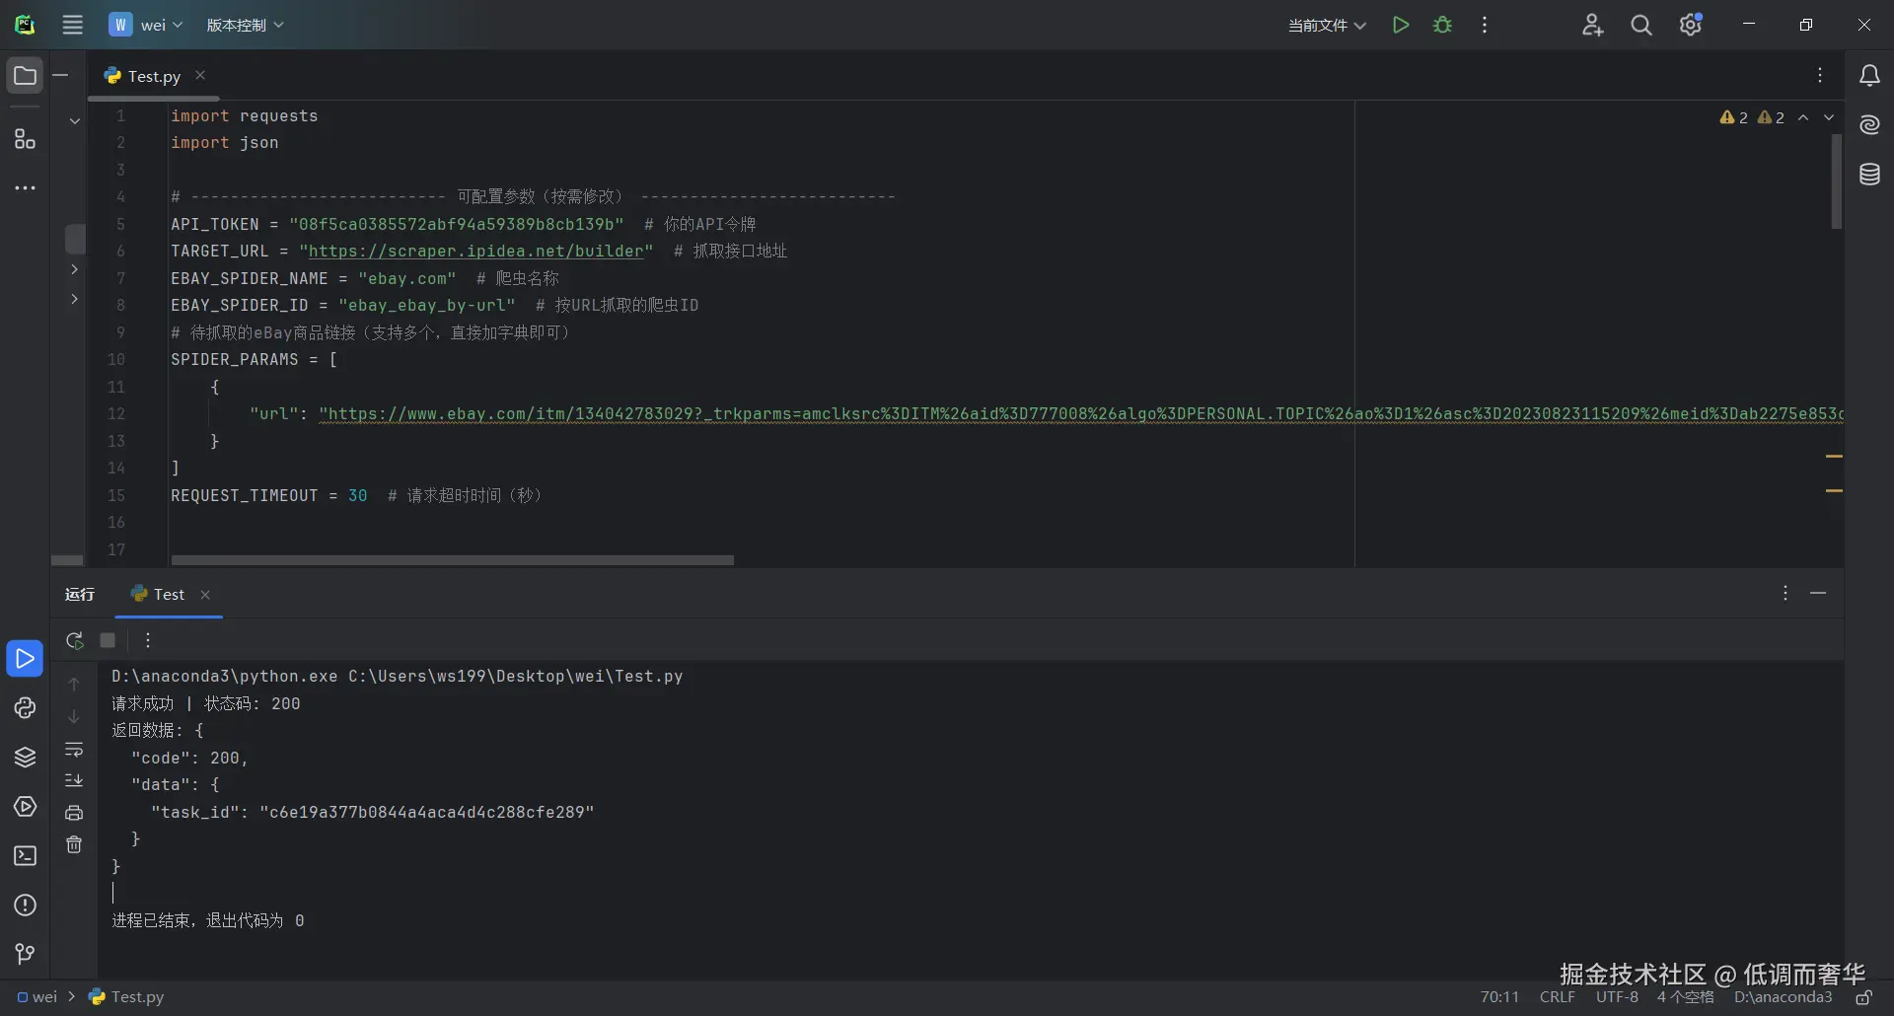Click the UTF-8 encoding status bar widget
1894x1016 pixels.
coord(1616,996)
